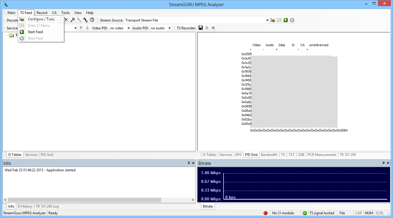
Task: Click the TS Recorder save disk icon
Action: click(x=201, y=28)
